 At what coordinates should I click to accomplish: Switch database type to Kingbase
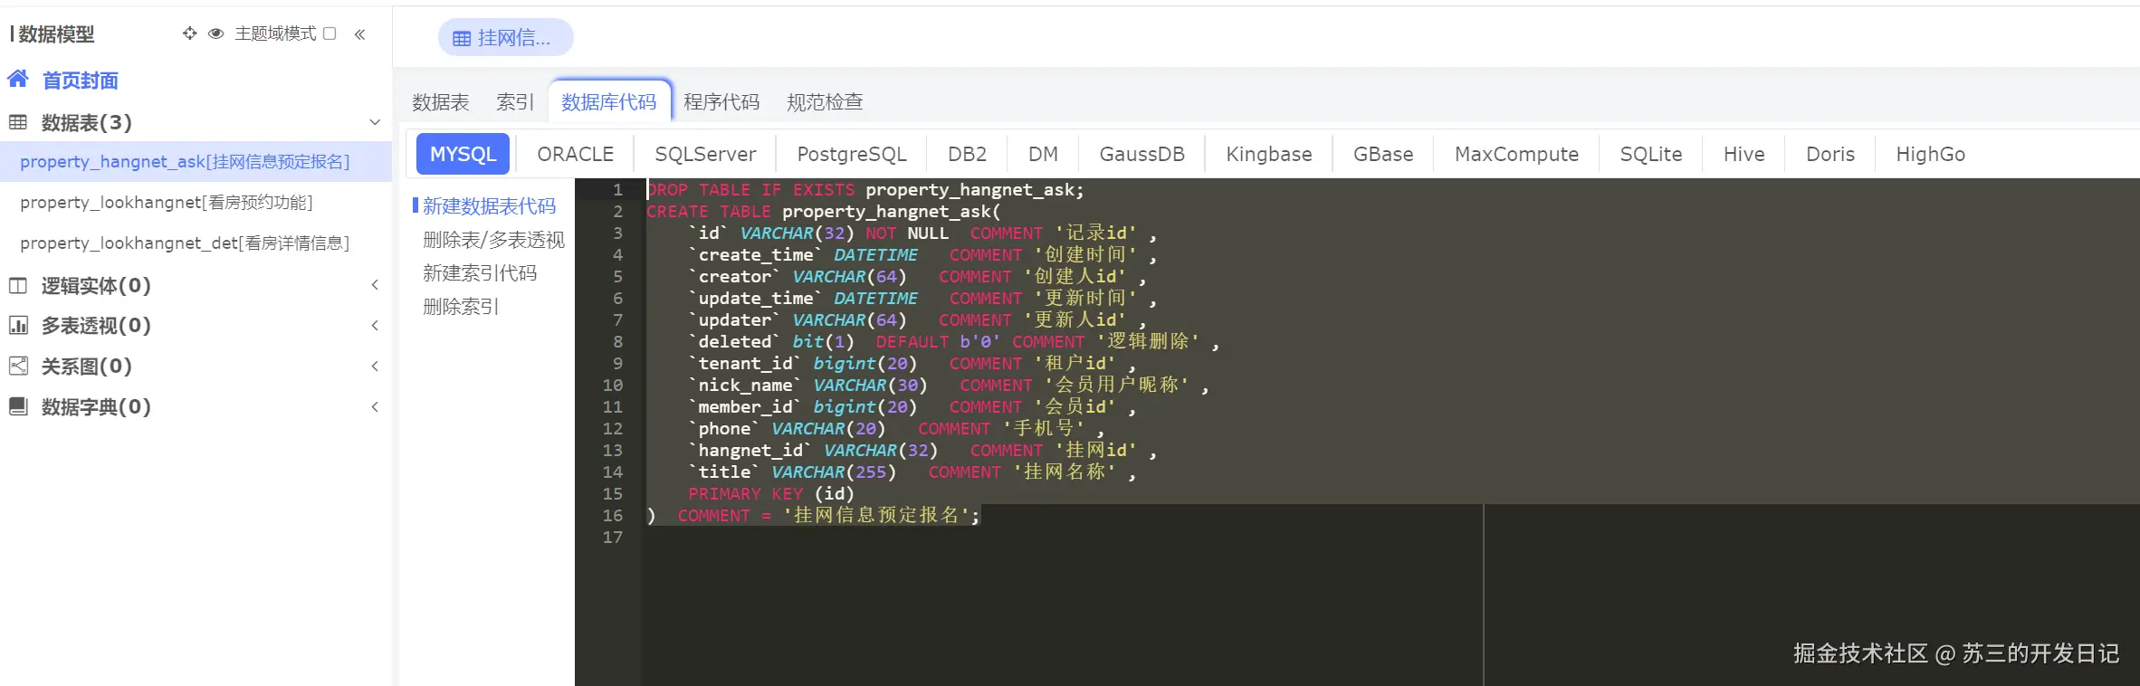(x=1269, y=154)
